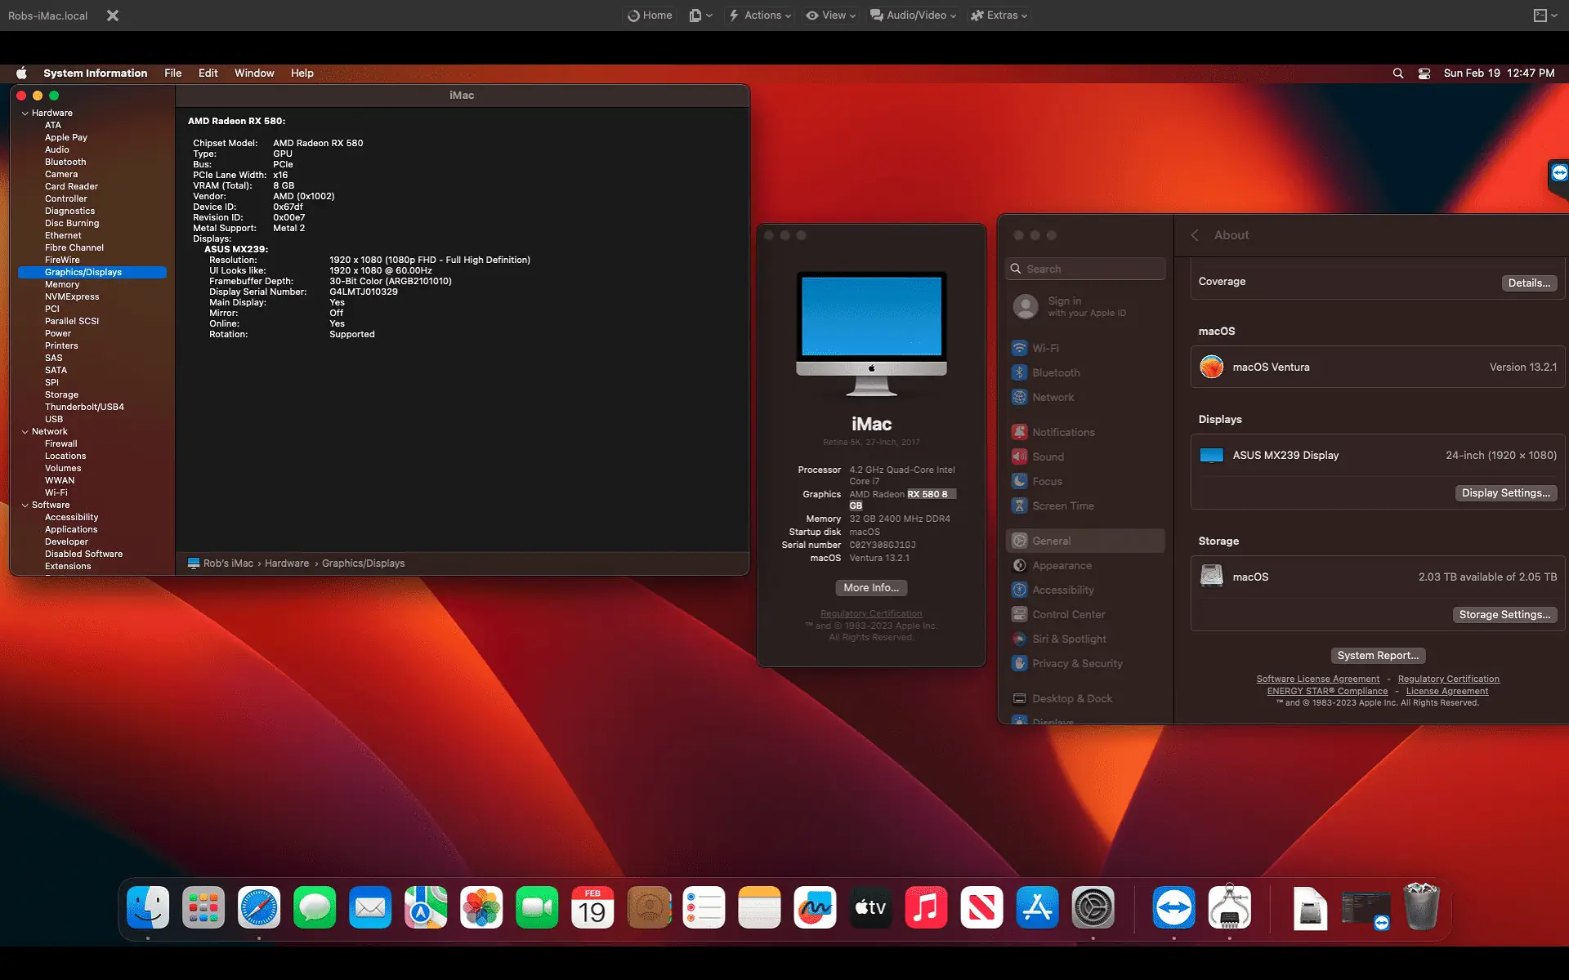Screen dimensions: 1569x980
Task: Open Maps app in dock
Action: (426, 907)
